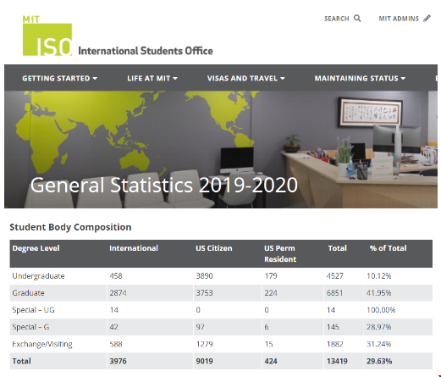Viewport: 441px width, 377px height.
Task: Select the Special – UG row label
Action: [33, 310]
